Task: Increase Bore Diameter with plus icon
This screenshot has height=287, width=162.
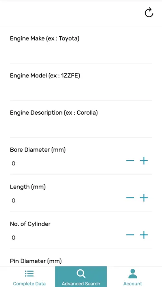Action: (144, 161)
